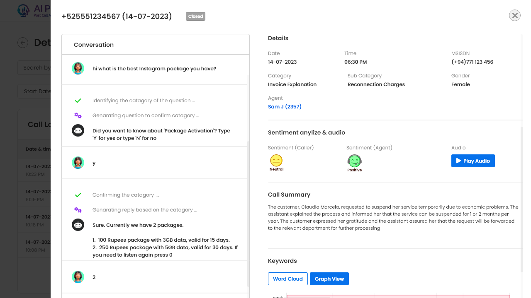This screenshot has width=531, height=298.
Task: Click the bot icon beside 'Package Activation' question
Action: point(78,130)
